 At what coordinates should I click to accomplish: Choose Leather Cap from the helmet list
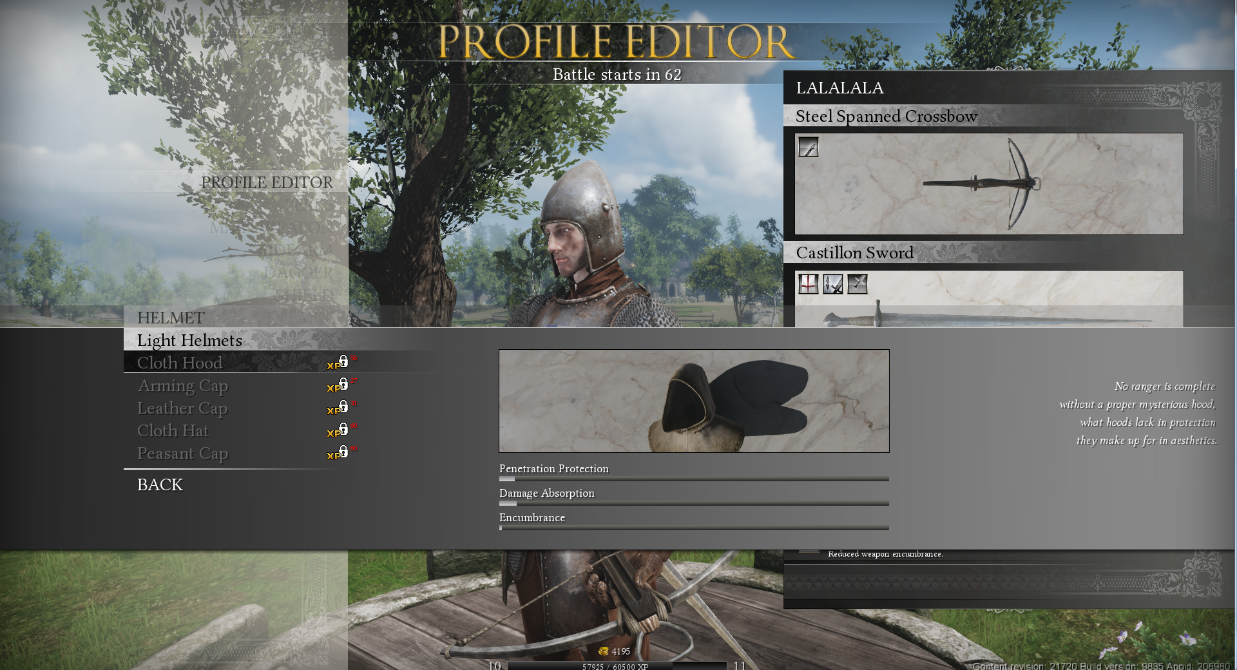tap(182, 408)
